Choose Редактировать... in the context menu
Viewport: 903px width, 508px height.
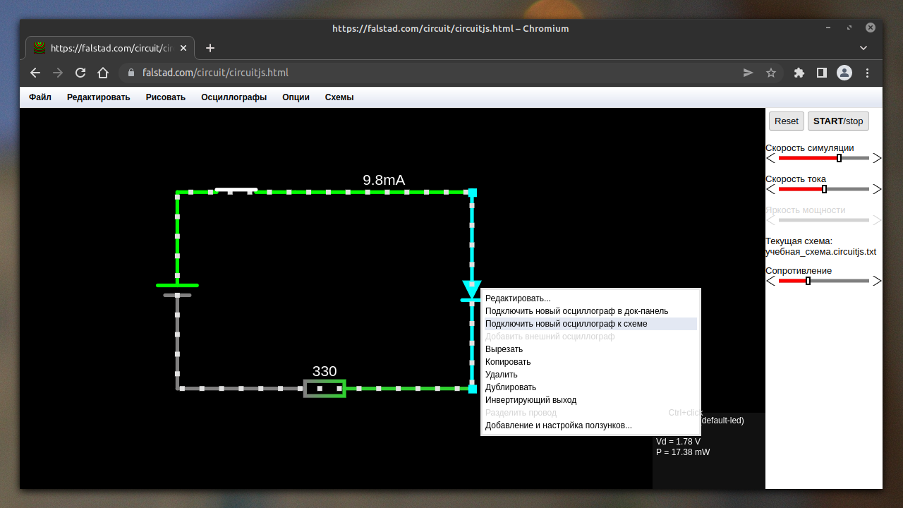pyautogui.click(x=518, y=298)
